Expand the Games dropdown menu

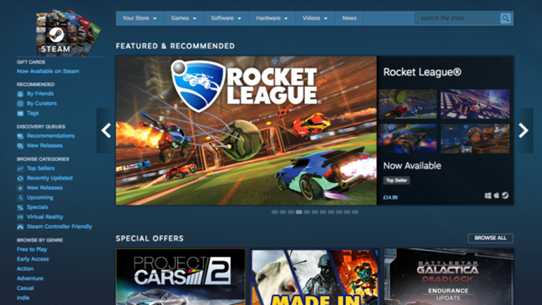[x=184, y=18]
